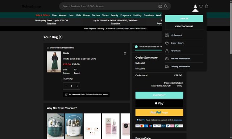The width and height of the screenshot is (232, 139).
Task: Click the Your Bag (1) heading
Action: [x=53, y=37]
